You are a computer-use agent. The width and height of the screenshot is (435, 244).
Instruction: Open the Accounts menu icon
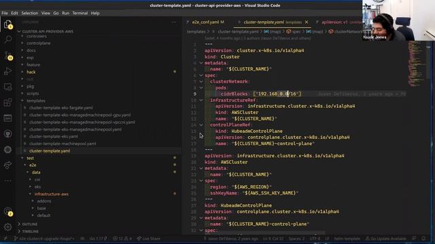click(7, 211)
